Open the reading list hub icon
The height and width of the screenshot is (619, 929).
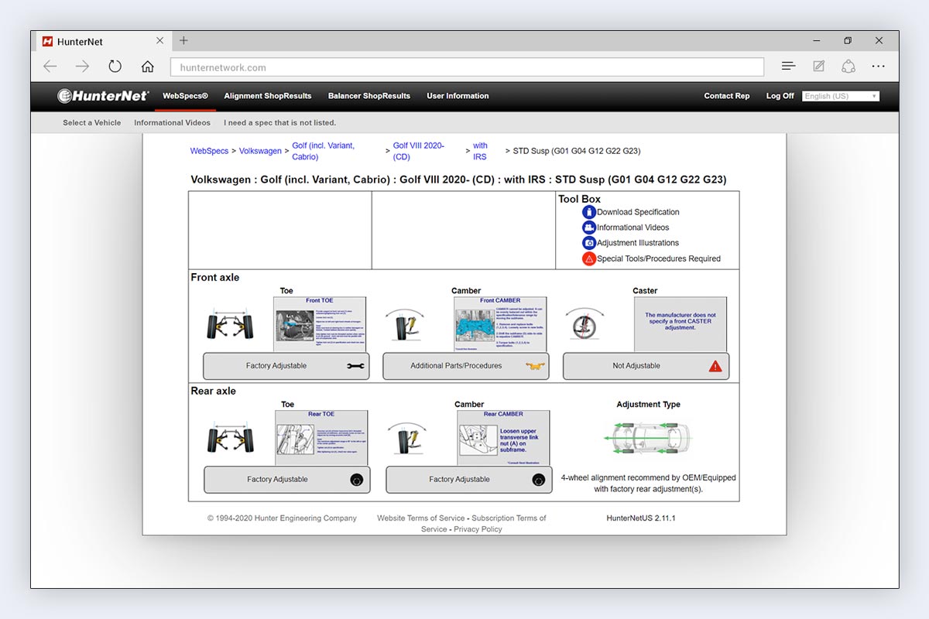788,67
